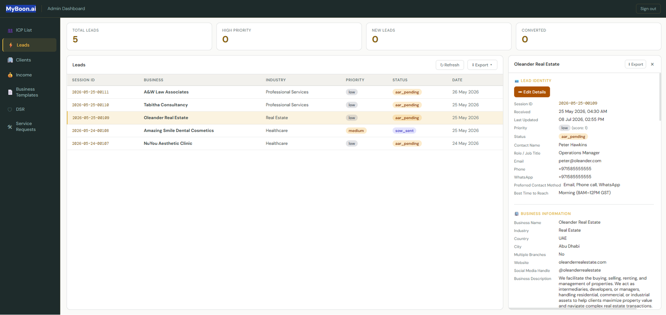Click the Industry column header

(276, 80)
